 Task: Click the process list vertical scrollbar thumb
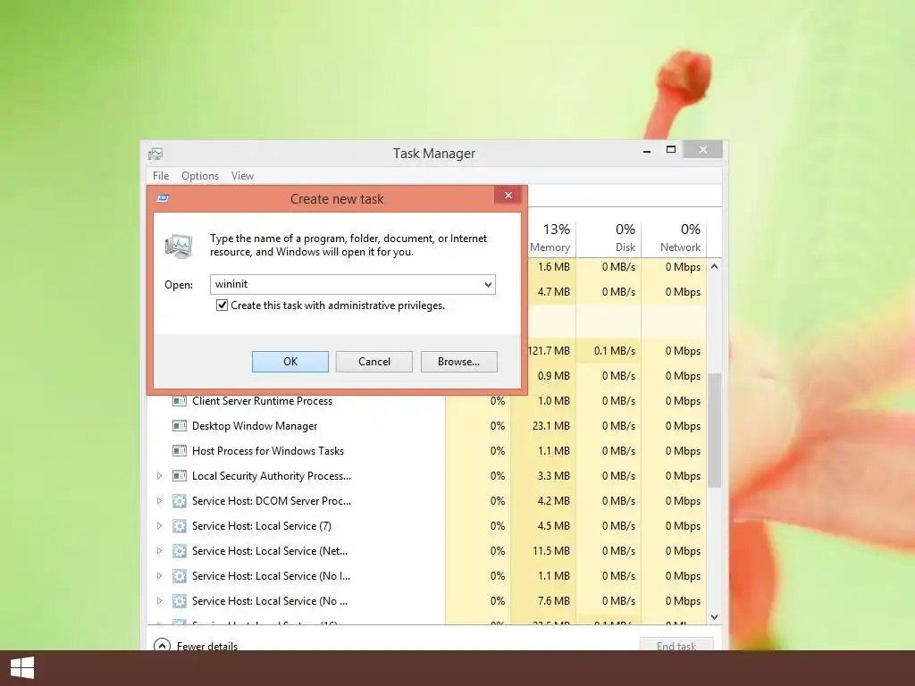[714, 430]
